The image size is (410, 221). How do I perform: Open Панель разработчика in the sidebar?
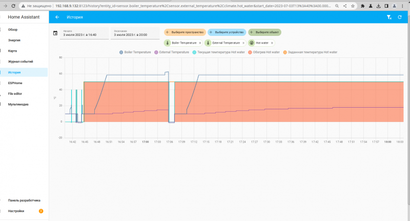click(24, 200)
